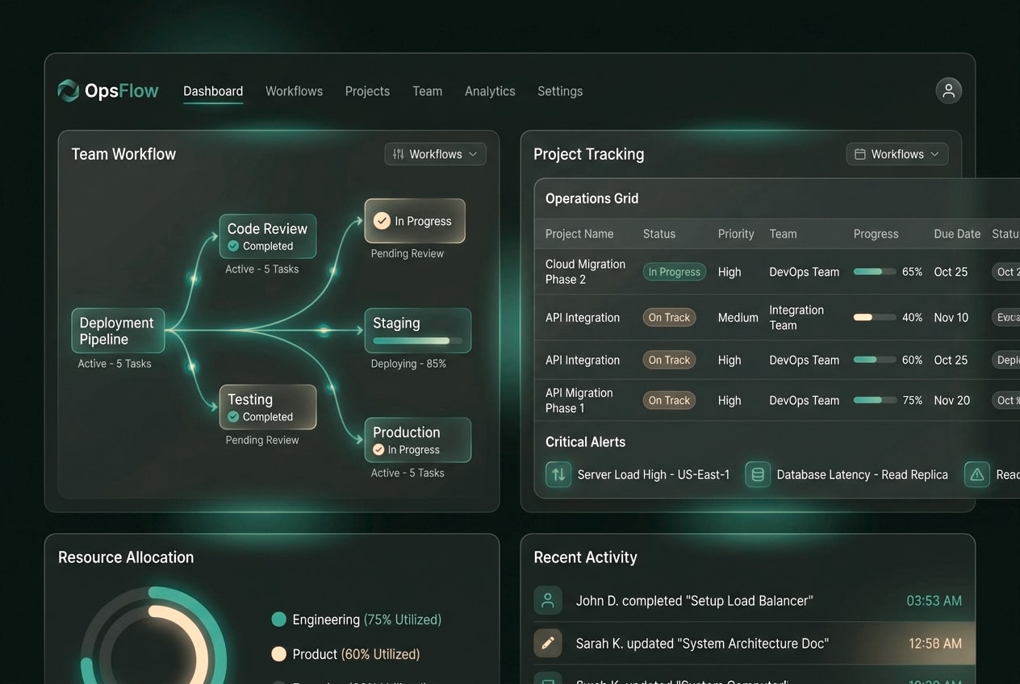Click the 75% progress bar for API Migration

tap(875, 400)
